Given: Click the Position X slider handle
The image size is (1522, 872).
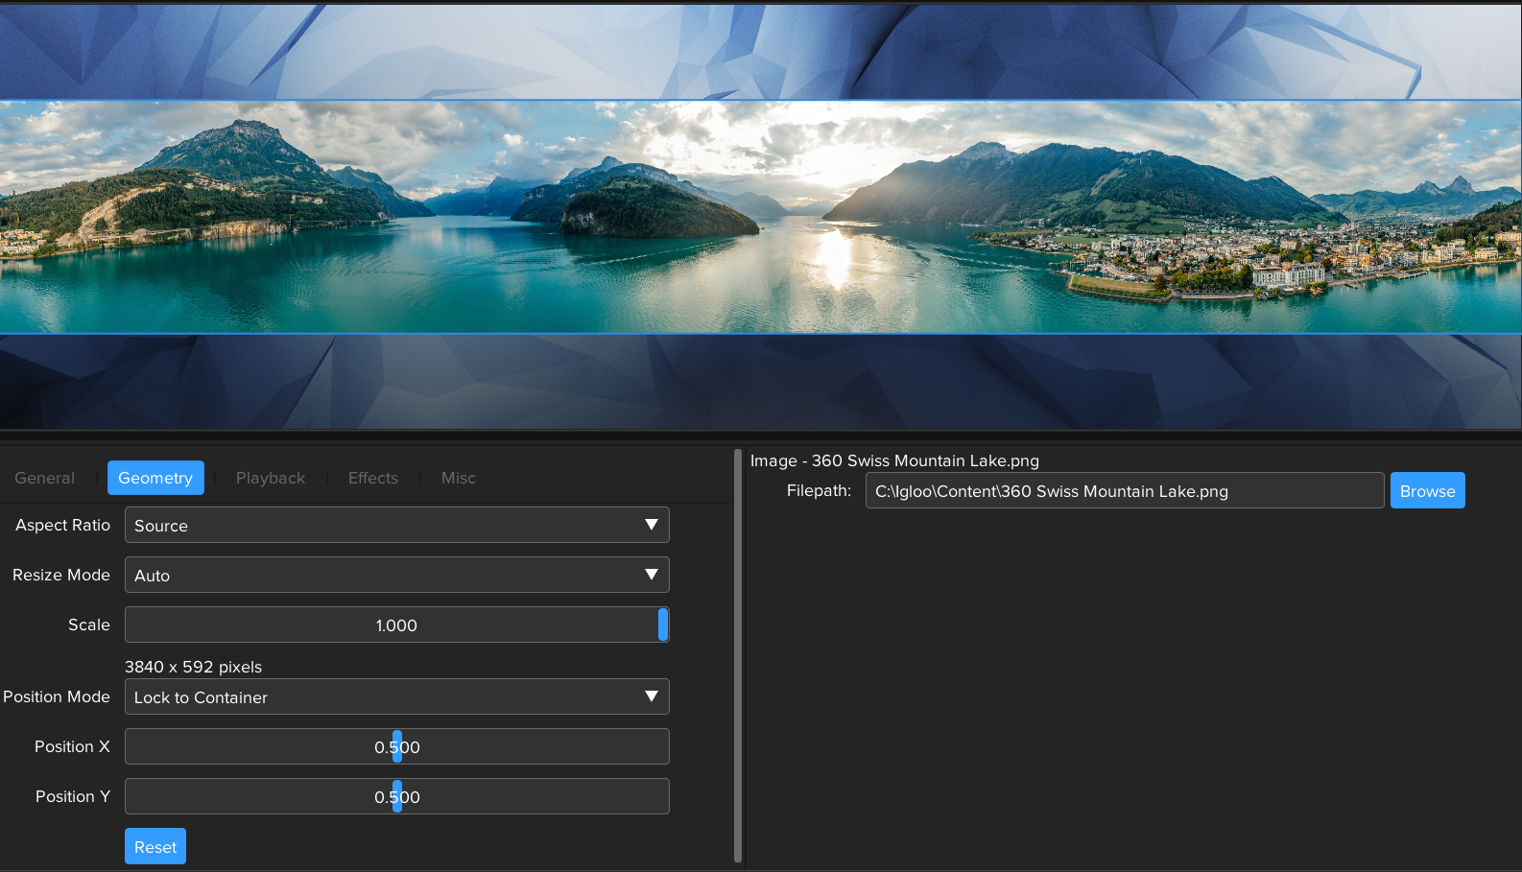Looking at the screenshot, I should click(x=397, y=747).
